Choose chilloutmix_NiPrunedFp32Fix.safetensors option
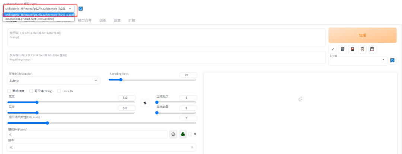402x154 pixels. (x=39, y=15)
